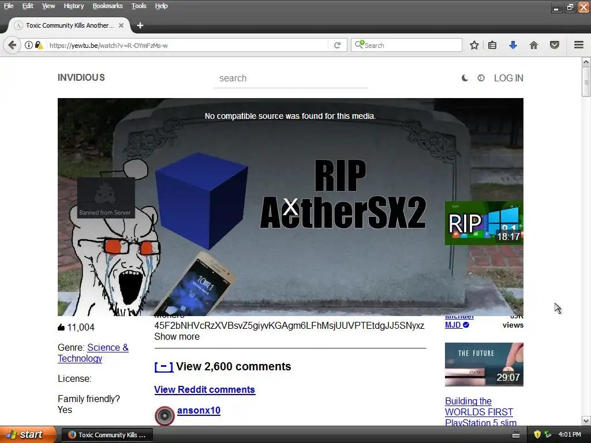This screenshot has width=591, height=443.
Task: Click the Pocket save icon
Action: [x=555, y=45]
